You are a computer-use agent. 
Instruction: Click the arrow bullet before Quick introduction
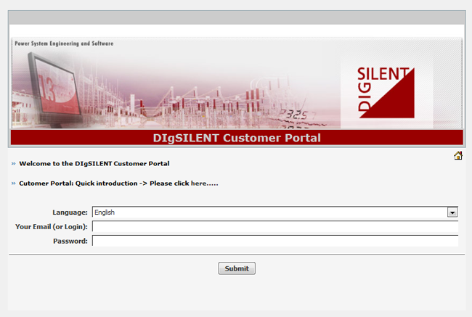[14, 184]
